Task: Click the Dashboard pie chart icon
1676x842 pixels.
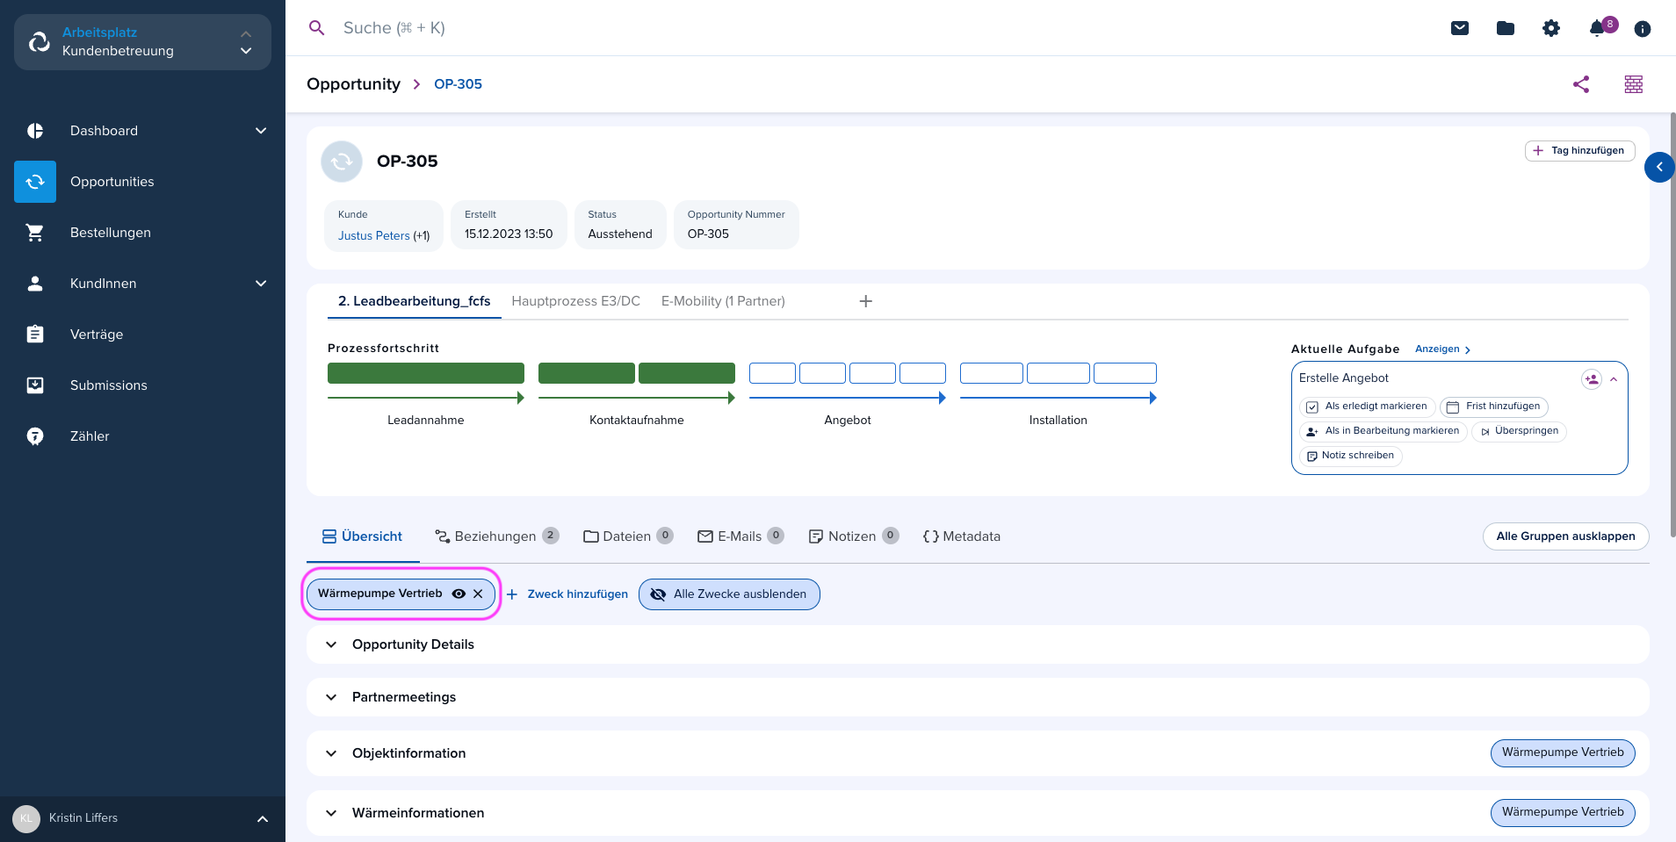Action: 35,131
